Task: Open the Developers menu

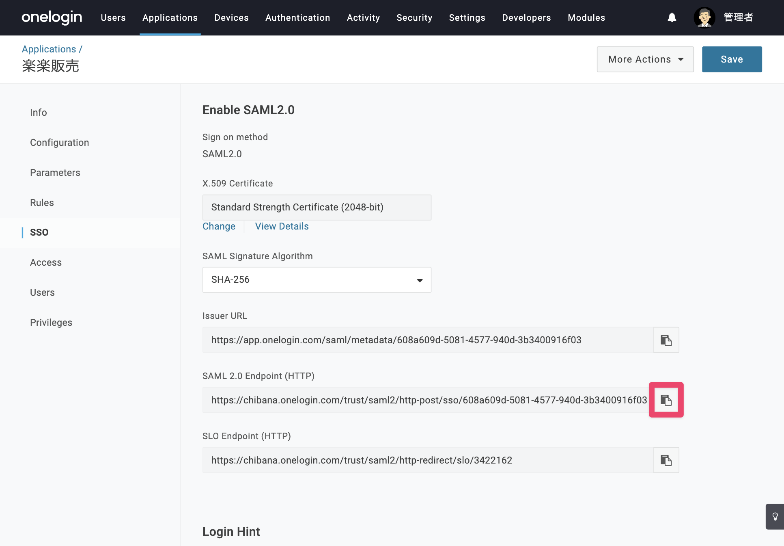Action: click(526, 18)
